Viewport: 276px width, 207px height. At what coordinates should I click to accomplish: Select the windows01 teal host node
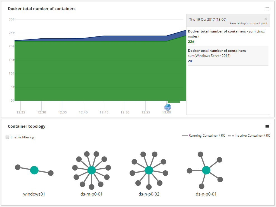34,170
